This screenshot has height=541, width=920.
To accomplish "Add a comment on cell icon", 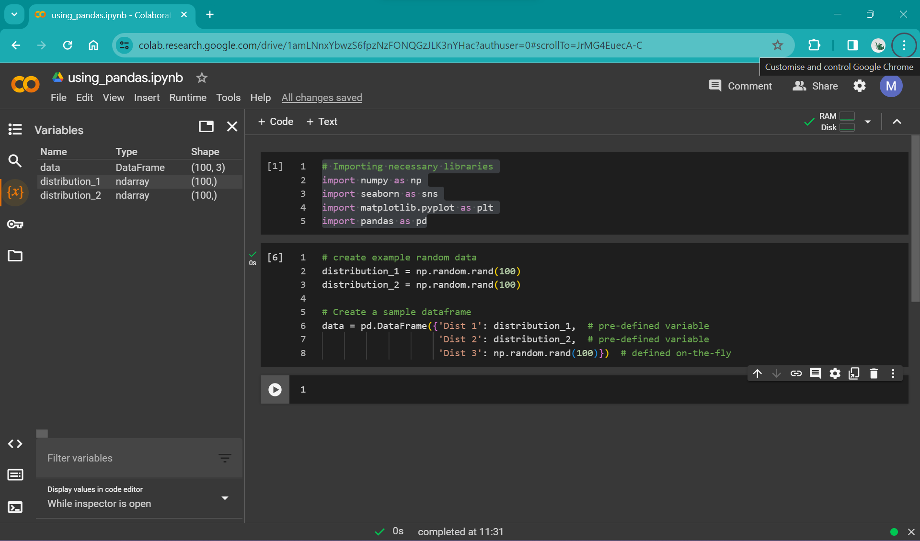I will [815, 373].
